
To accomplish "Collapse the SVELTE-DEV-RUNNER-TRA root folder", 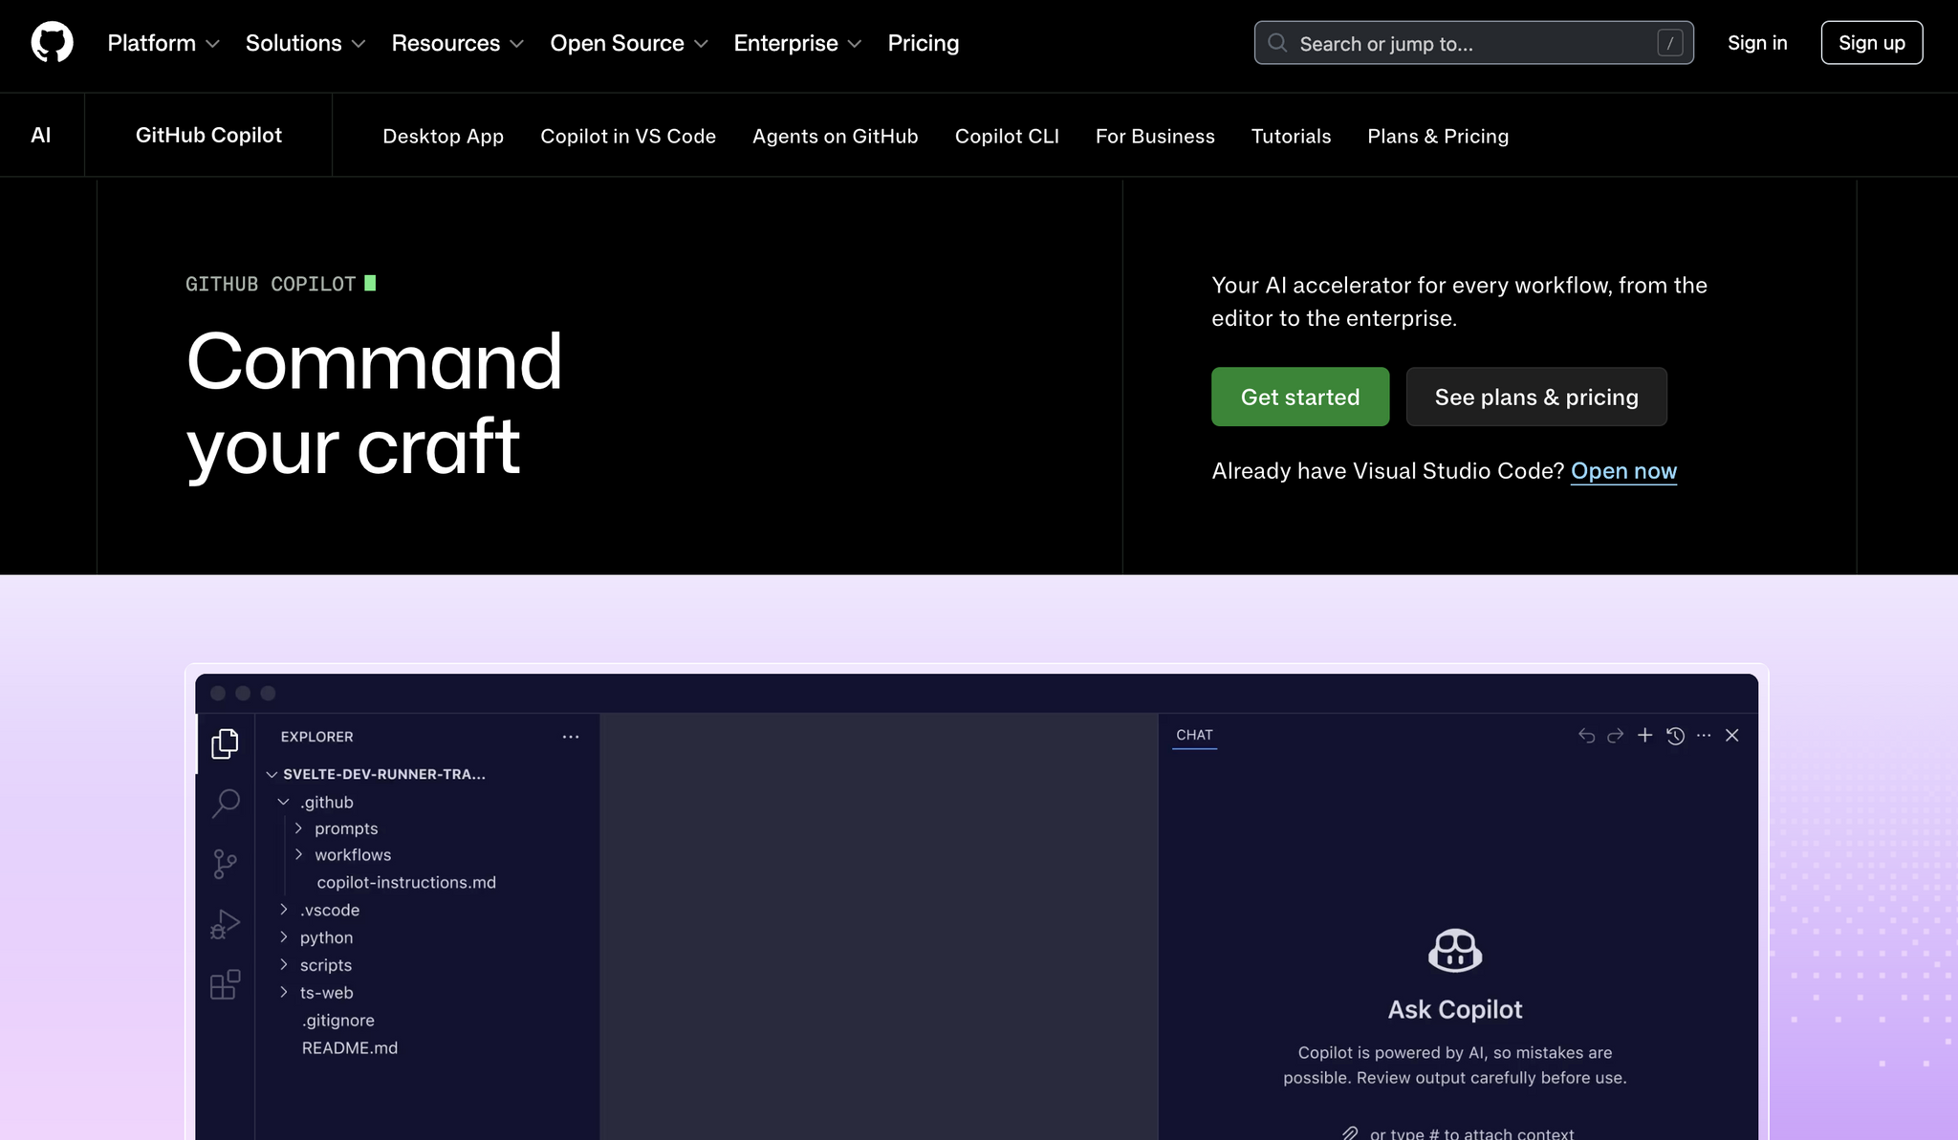I will tap(378, 774).
